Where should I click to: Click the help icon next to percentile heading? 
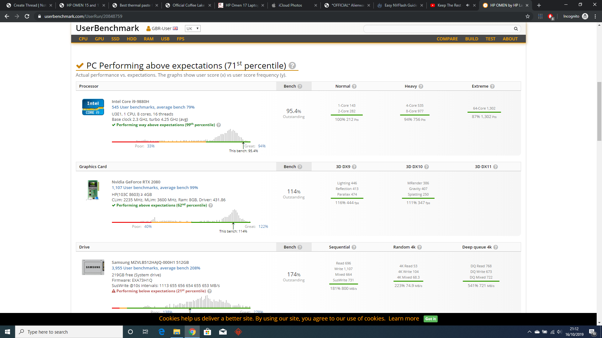[292, 66]
